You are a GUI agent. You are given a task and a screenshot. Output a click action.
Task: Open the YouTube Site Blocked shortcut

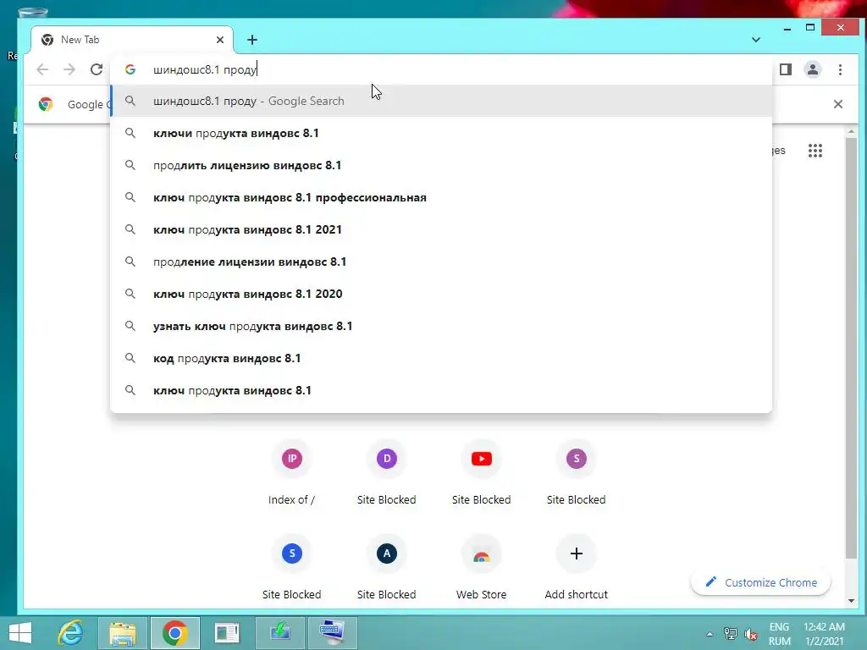[482, 473]
